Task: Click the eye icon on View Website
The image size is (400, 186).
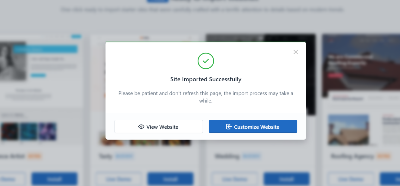Action: click(x=141, y=127)
